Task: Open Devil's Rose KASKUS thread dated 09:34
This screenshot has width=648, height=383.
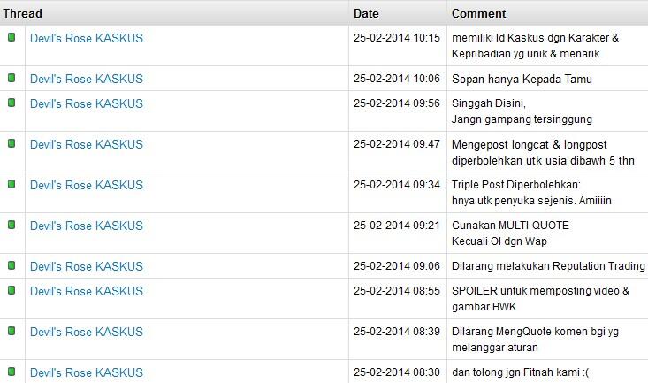Action: (x=86, y=185)
